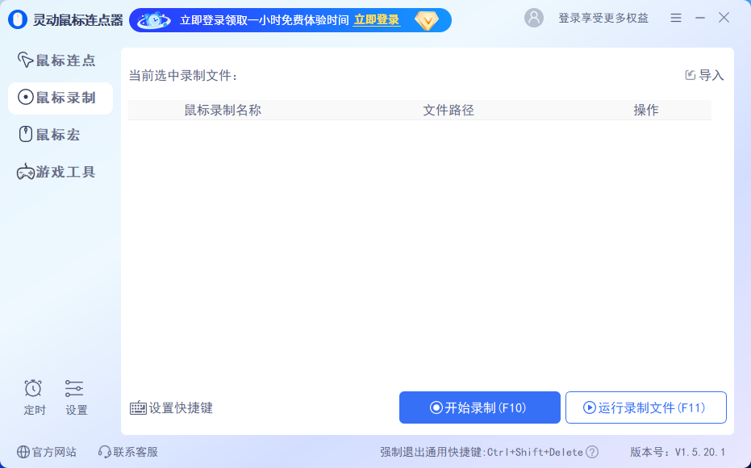The width and height of the screenshot is (751, 468).
Task: Click 登录享受更多权益 text
Action: tap(603, 18)
